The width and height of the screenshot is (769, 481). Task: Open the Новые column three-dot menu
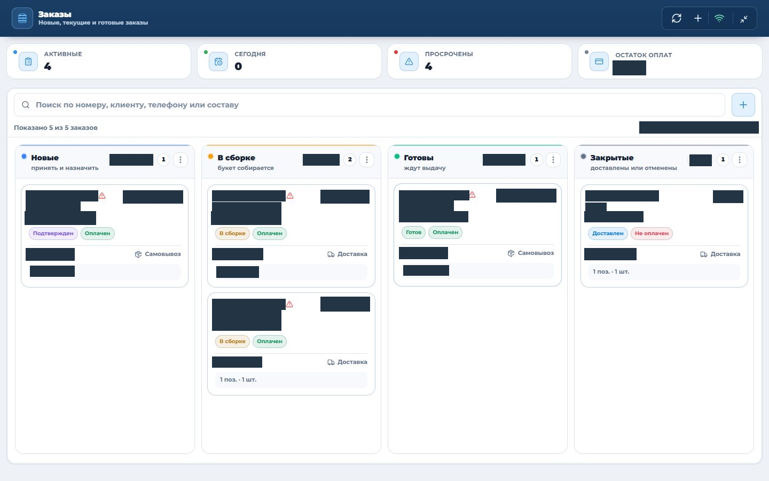click(x=181, y=160)
